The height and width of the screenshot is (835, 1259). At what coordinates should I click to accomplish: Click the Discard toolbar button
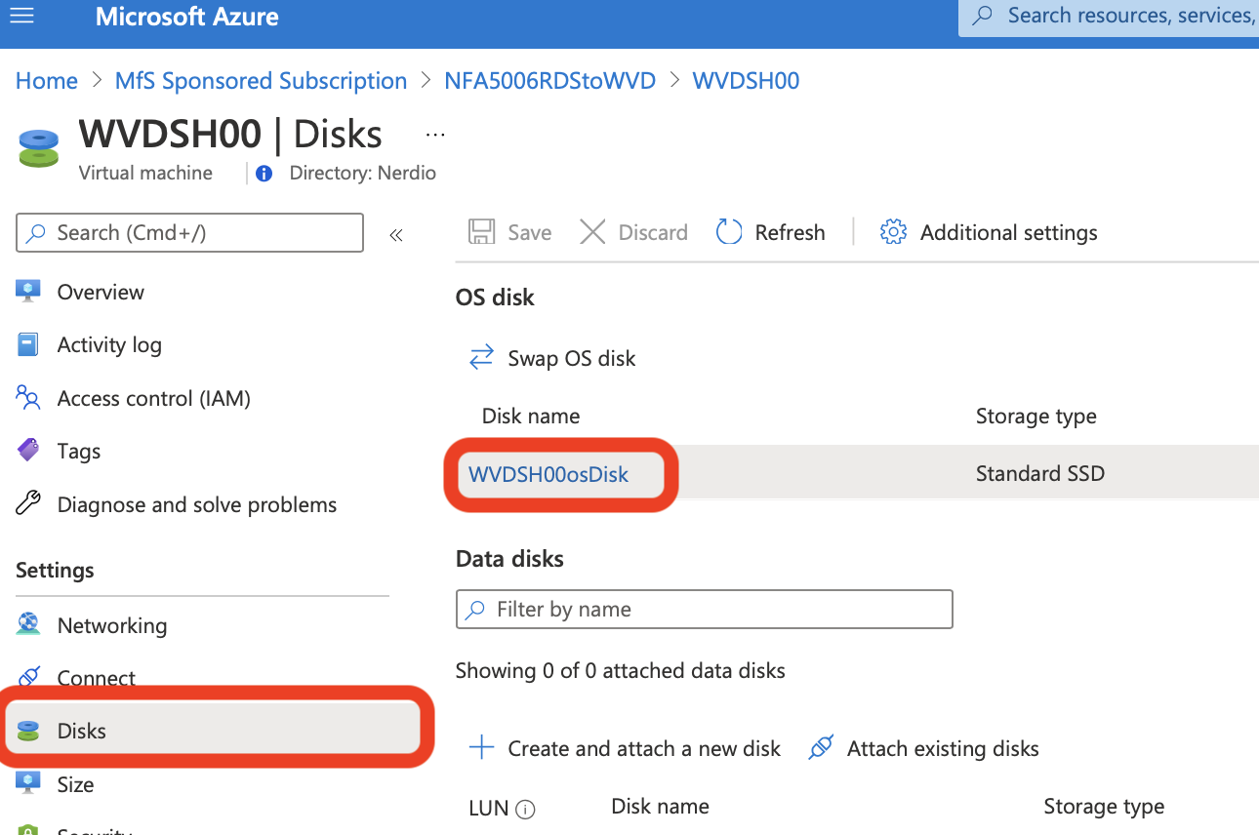(633, 232)
